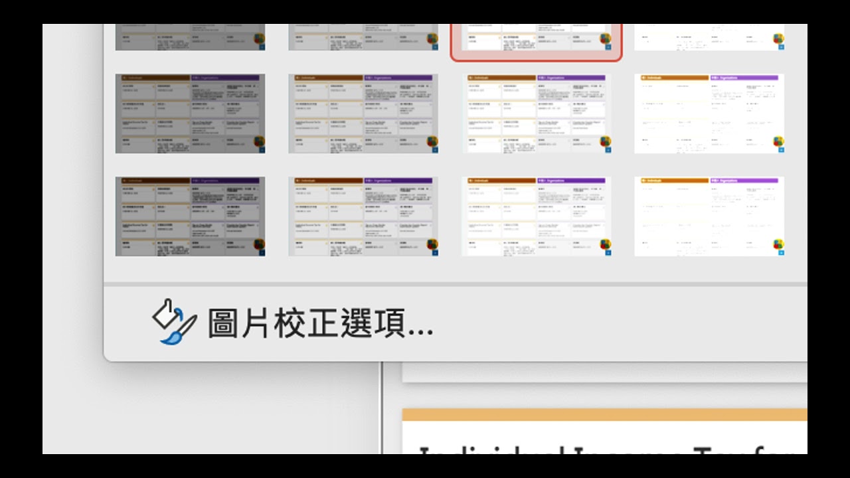Select the dark preset directly under the top-left thumbnail
The width and height of the screenshot is (850, 478).
pos(189,113)
